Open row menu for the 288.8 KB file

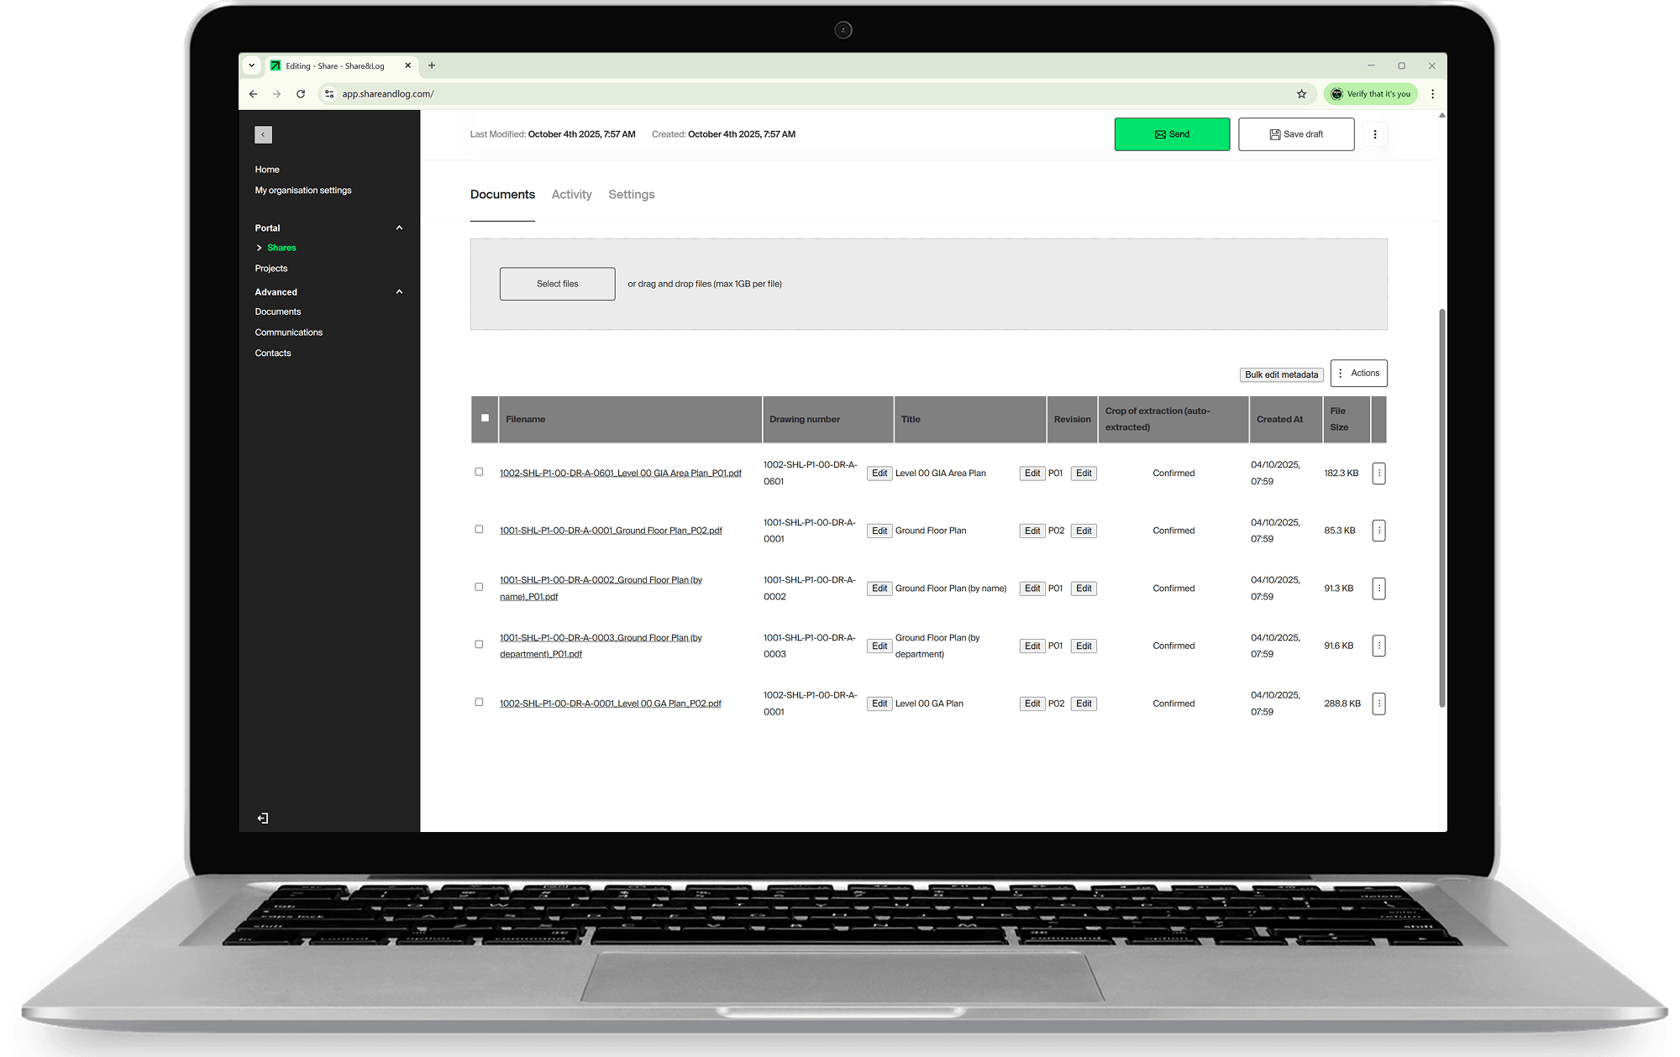pos(1378,704)
